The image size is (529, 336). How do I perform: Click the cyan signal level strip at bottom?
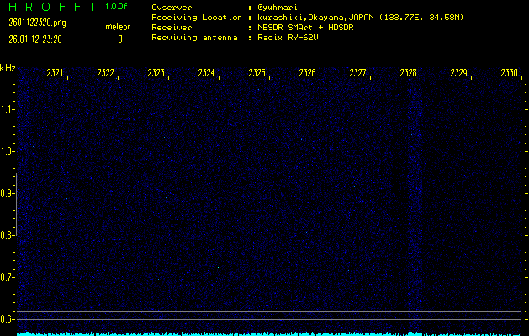click(269, 333)
